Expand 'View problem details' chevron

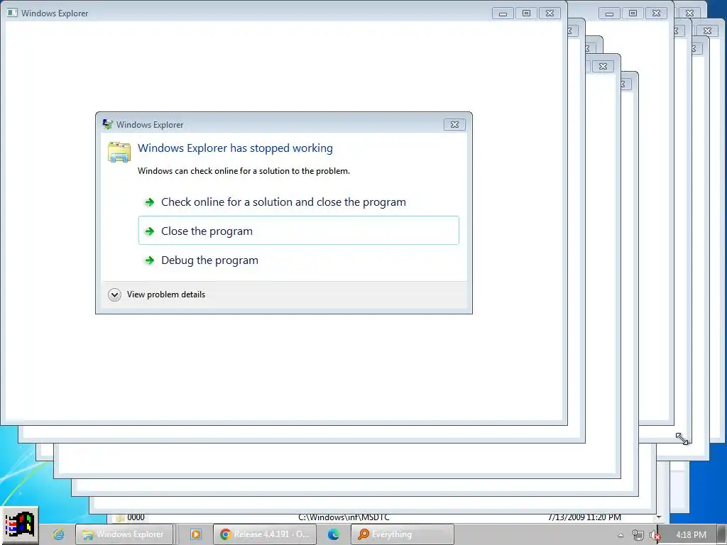coord(114,294)
